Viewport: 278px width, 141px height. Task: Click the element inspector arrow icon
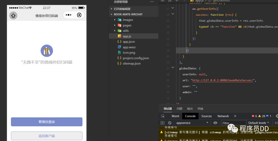point(163,116)
